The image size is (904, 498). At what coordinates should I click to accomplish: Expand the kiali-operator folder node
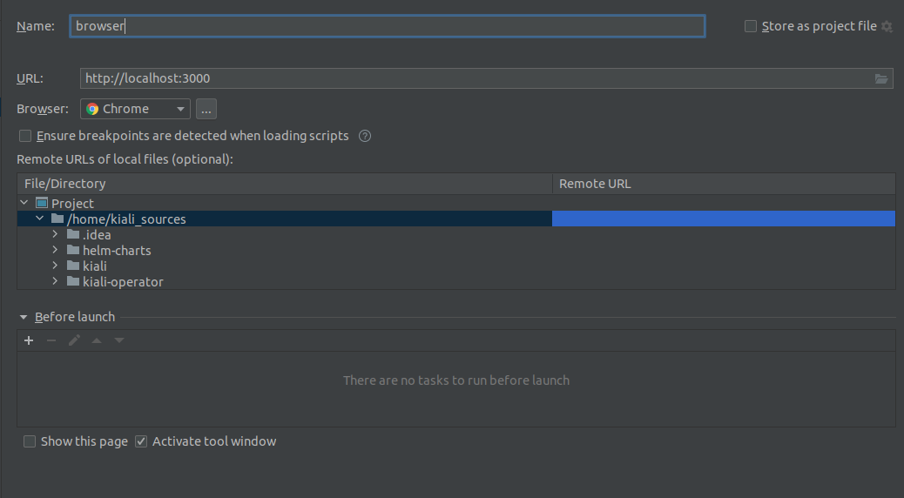coord(56,282)
